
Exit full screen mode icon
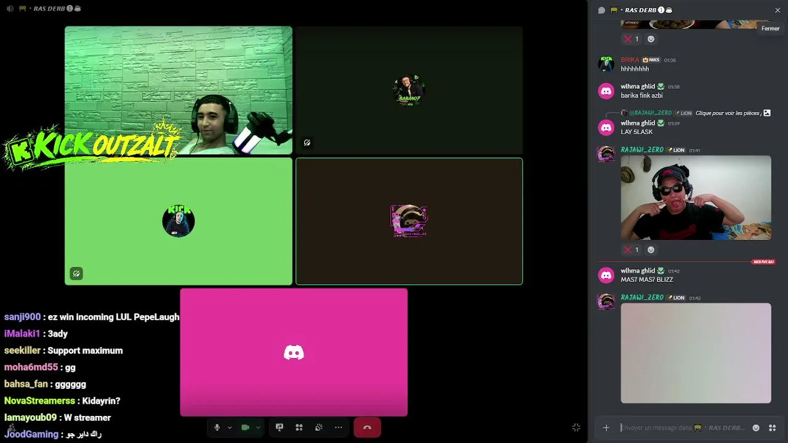[x=576, y=428]
